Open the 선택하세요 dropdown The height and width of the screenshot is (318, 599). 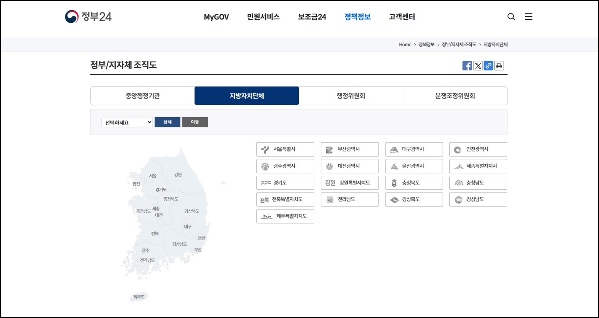click(x=127, y=122)
